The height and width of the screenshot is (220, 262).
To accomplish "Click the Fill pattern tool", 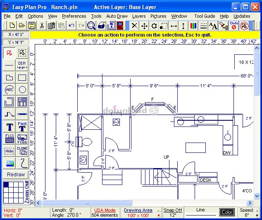I will [x=9, y=138].
